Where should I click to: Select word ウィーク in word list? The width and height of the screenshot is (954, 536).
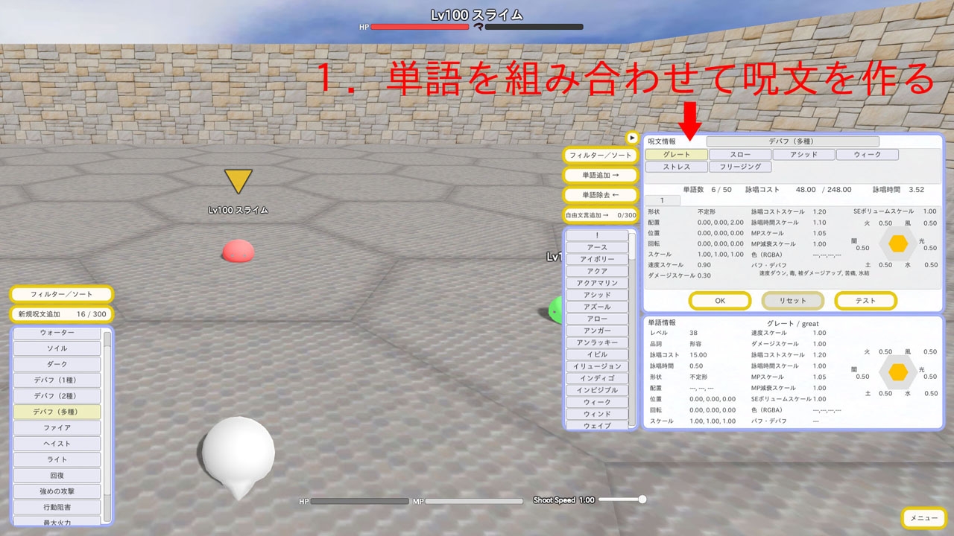pyautogui.click(x=597, y=402)
